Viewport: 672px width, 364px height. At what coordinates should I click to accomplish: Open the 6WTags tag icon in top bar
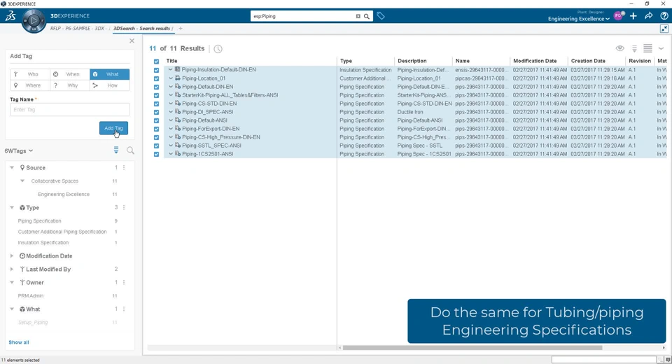(x=381, y=15)
